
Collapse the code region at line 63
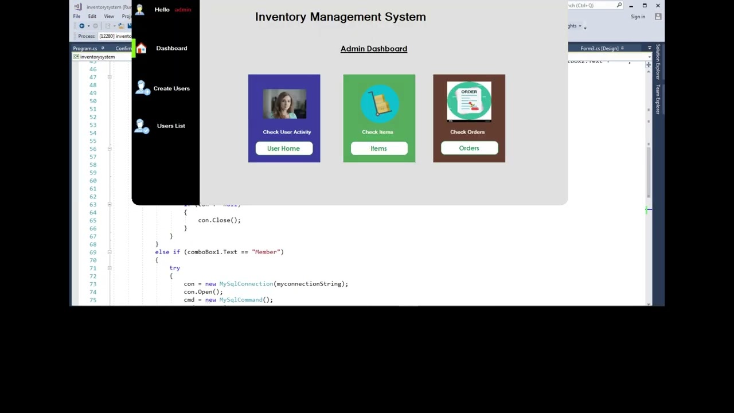(x=110, y=204)
